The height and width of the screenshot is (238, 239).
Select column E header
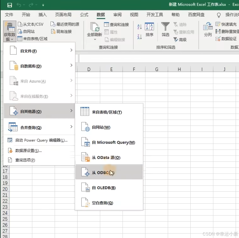tap(111, 69)
